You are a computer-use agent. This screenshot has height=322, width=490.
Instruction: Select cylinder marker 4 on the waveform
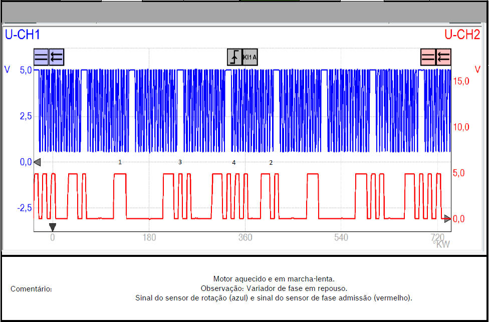pos(233,162)
